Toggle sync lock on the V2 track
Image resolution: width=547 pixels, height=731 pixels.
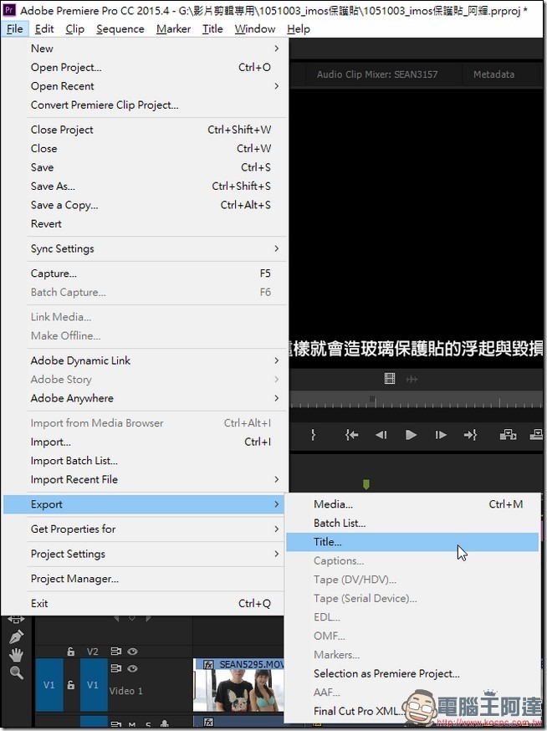(115, 652)
